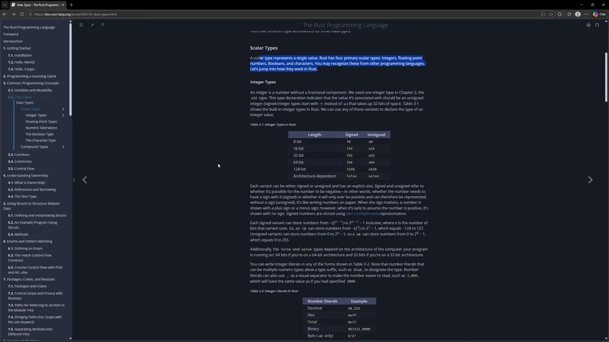Open the tab search dropdown arrow

click(x=4, y=5)
